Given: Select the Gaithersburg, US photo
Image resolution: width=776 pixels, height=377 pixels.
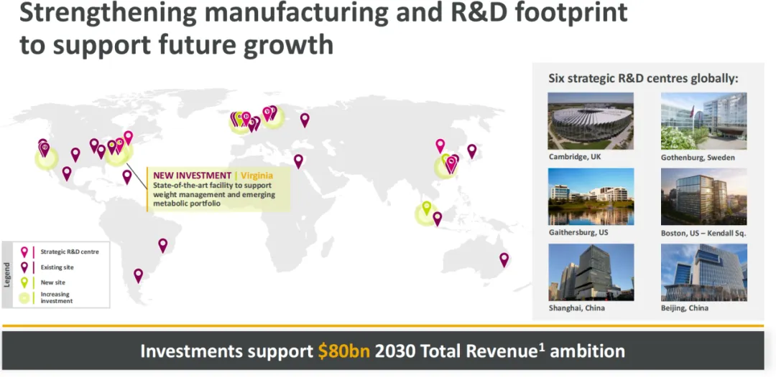Looking at the screenshot, I should point(591,197).
